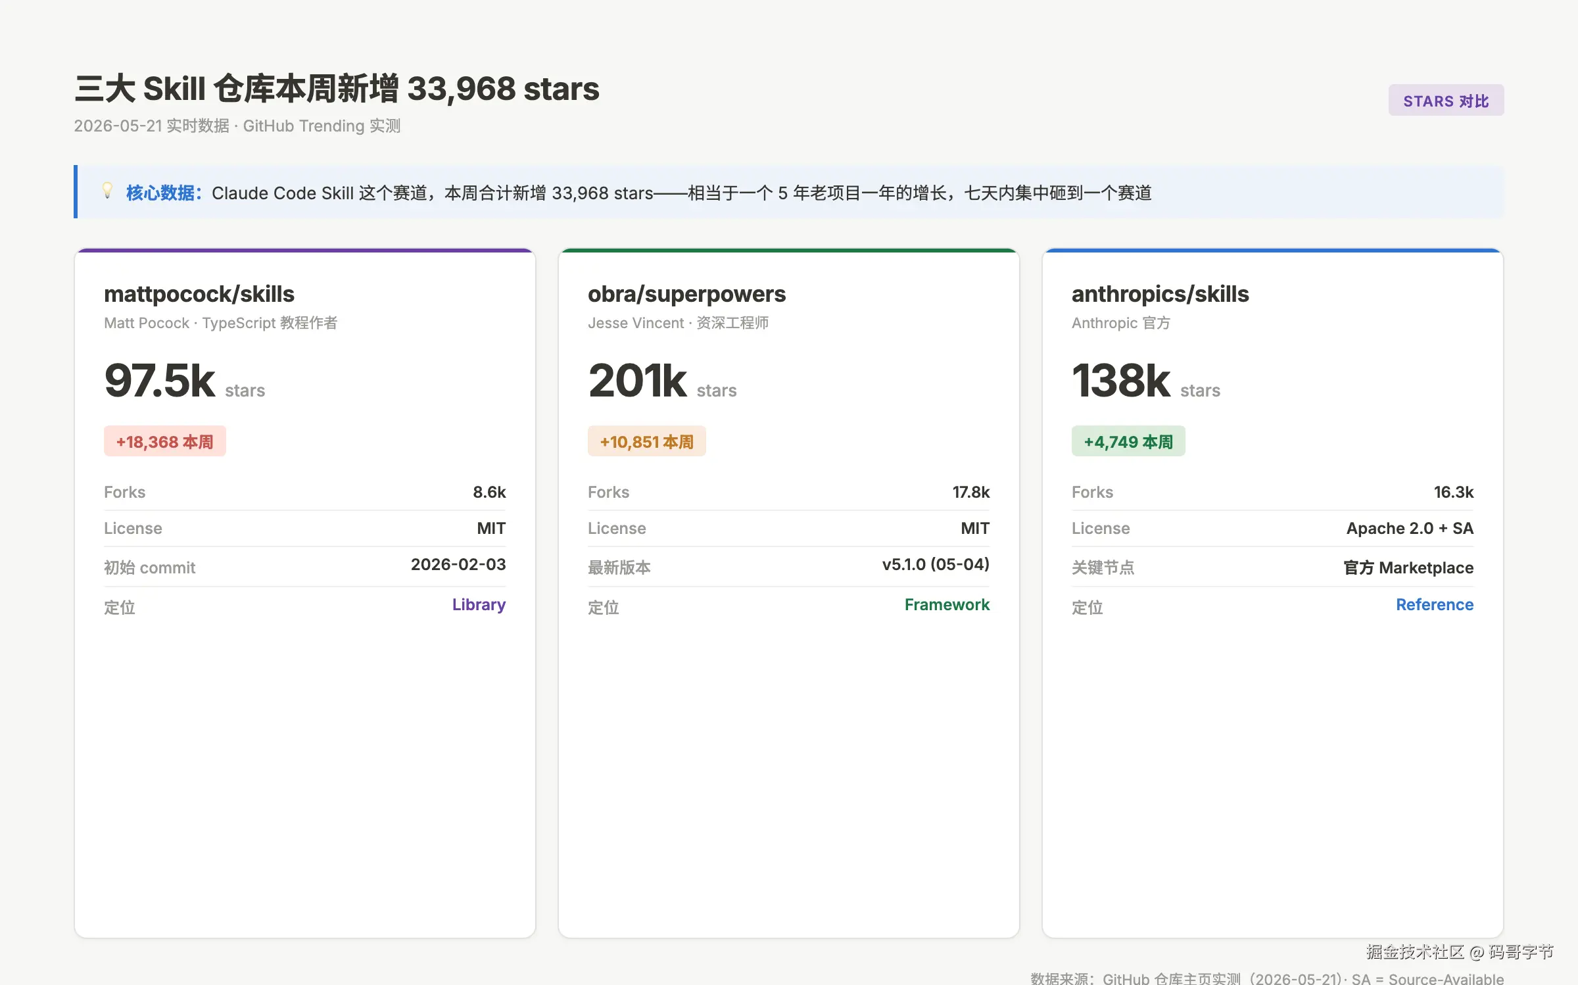Click the light bulb icon in the banner

pyautogui.click(x=108, y=191)
